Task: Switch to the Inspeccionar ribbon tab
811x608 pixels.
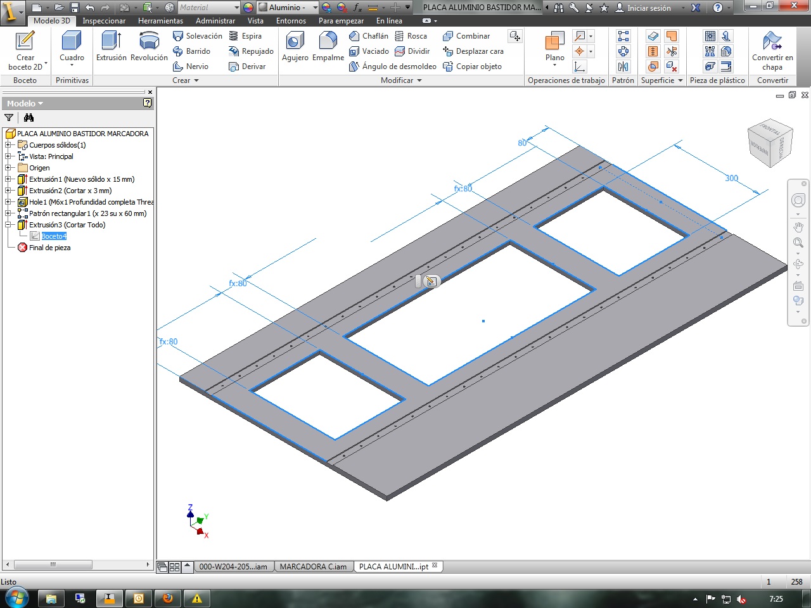Action: (104, 21)
